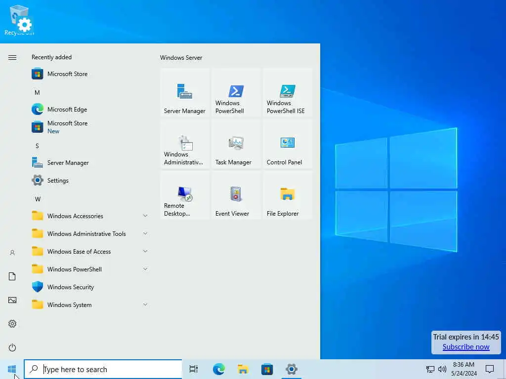Screen dimensions: 506x379
Task: Expand the Windows PowerShell folder
Action: (x=90, y=269)
